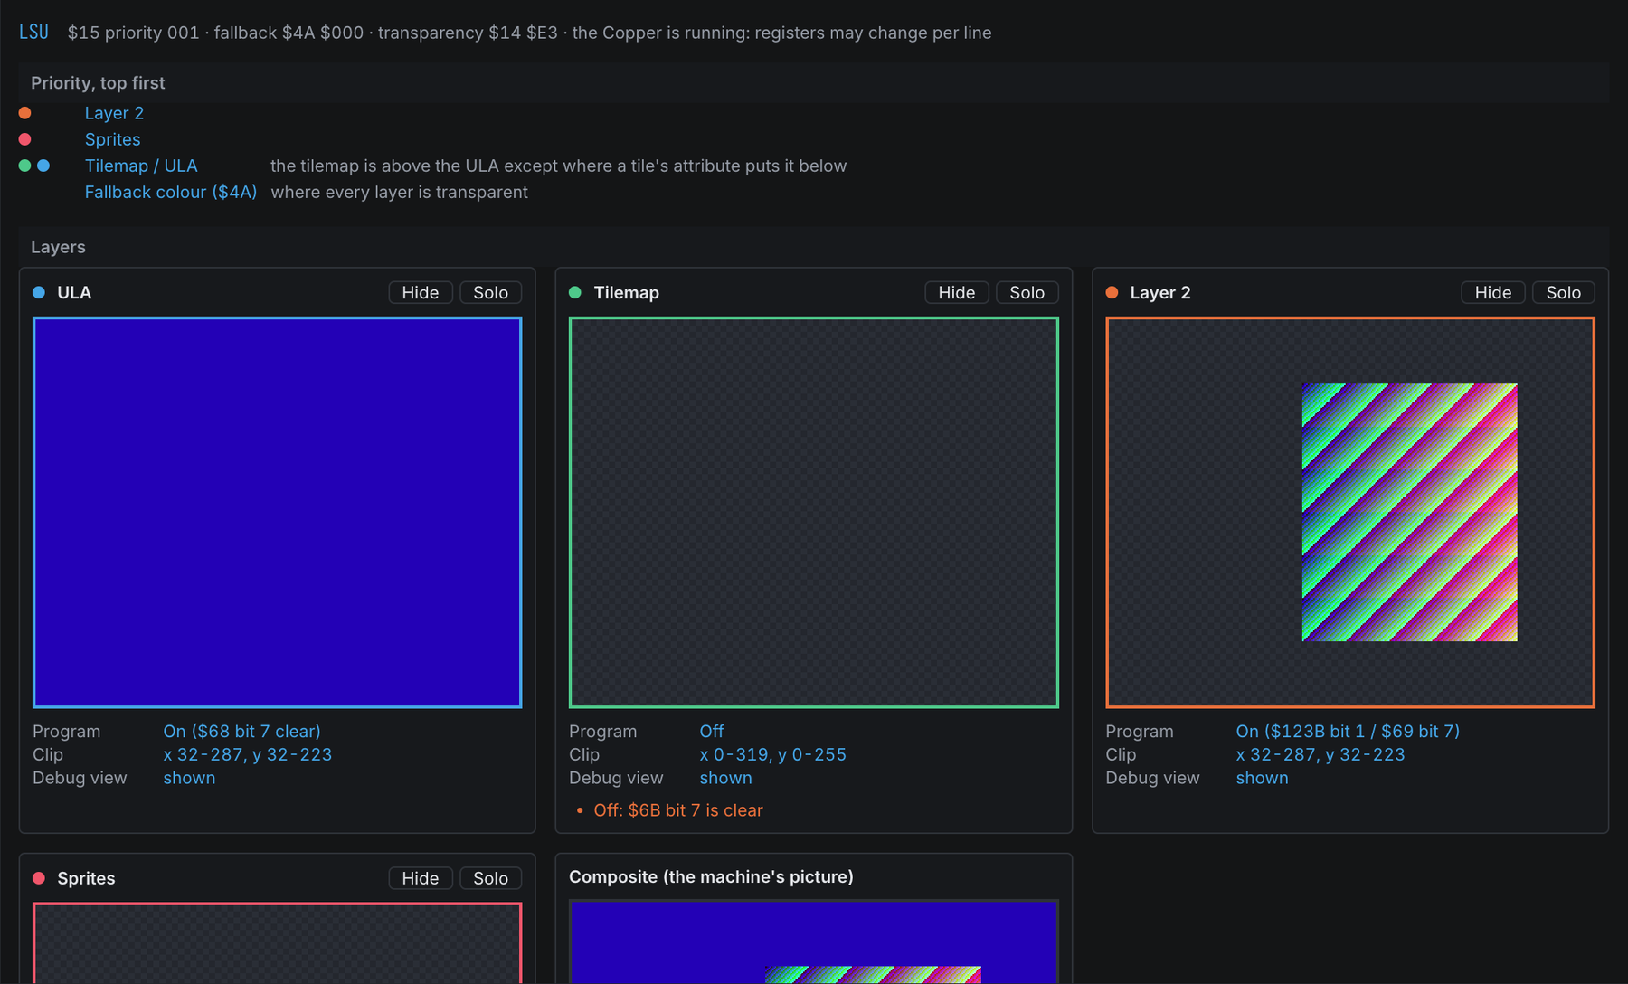The width and height of the screenshot is (1628, 984).
Task: Click the orange dot in Layer 2 panel header
Action: [x=1112, y=292]
